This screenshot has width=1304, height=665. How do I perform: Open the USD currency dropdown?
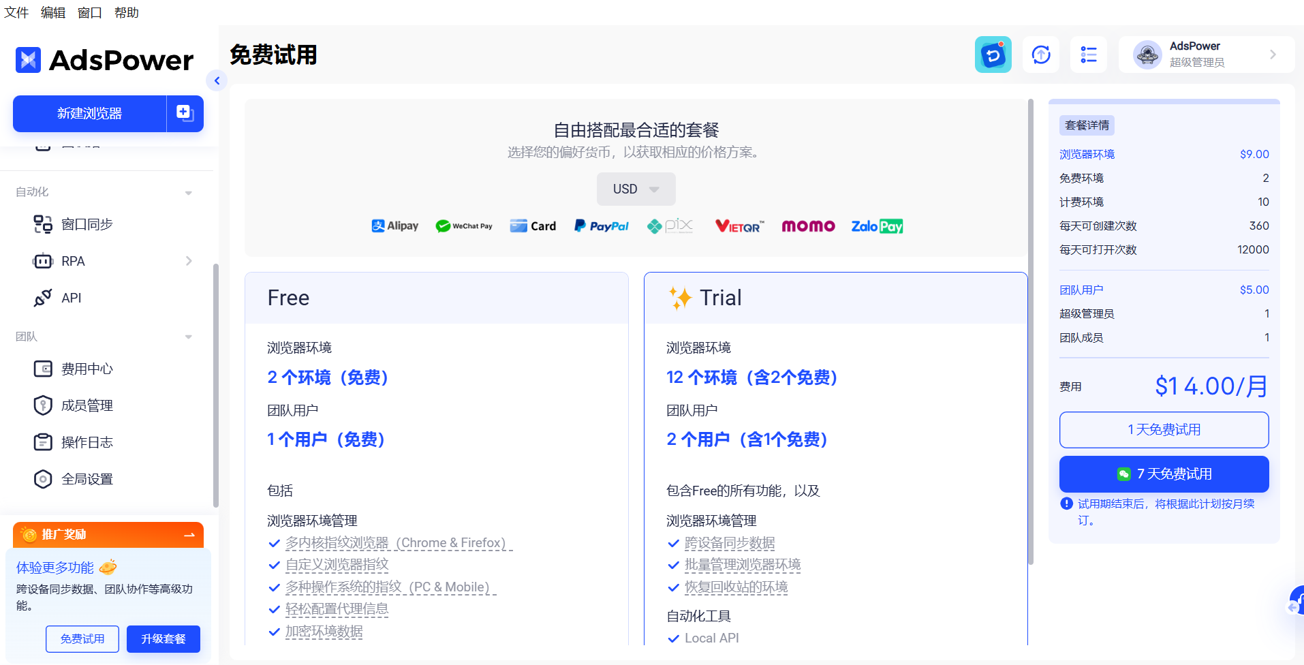click(636, 189)
